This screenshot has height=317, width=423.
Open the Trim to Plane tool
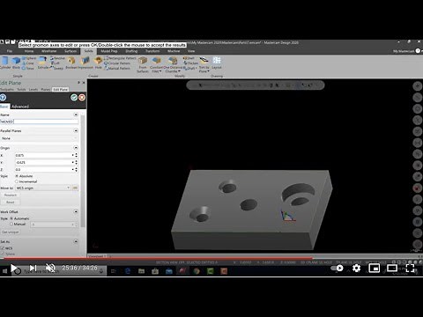pos(204,64)
